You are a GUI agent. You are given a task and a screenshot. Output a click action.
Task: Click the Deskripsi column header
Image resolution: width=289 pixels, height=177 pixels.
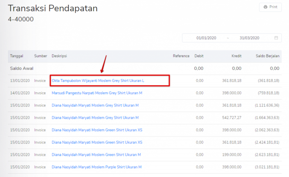click(60, 56)
